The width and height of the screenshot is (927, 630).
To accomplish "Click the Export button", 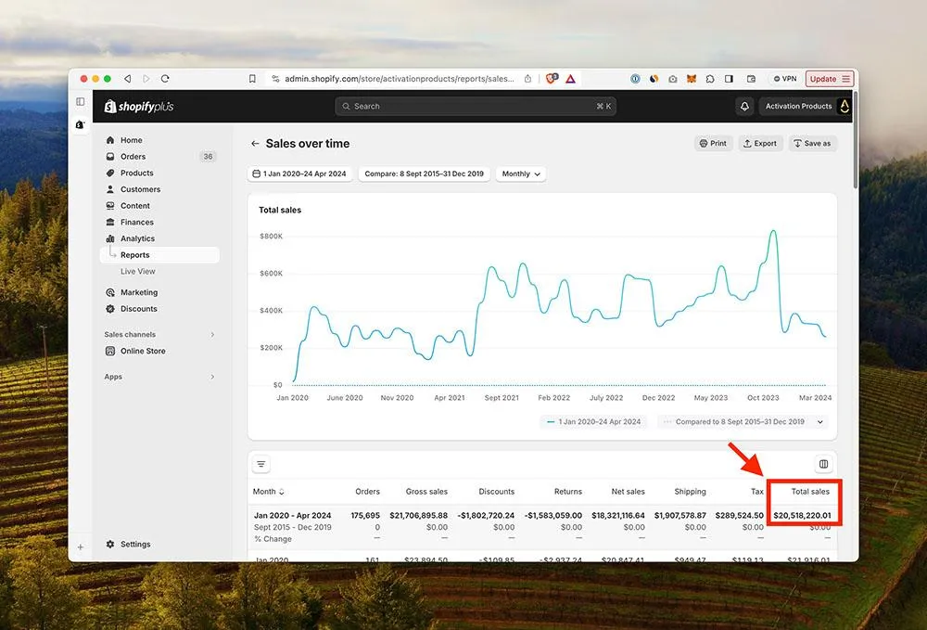I will pyautogui.click(x=760, y=143).
